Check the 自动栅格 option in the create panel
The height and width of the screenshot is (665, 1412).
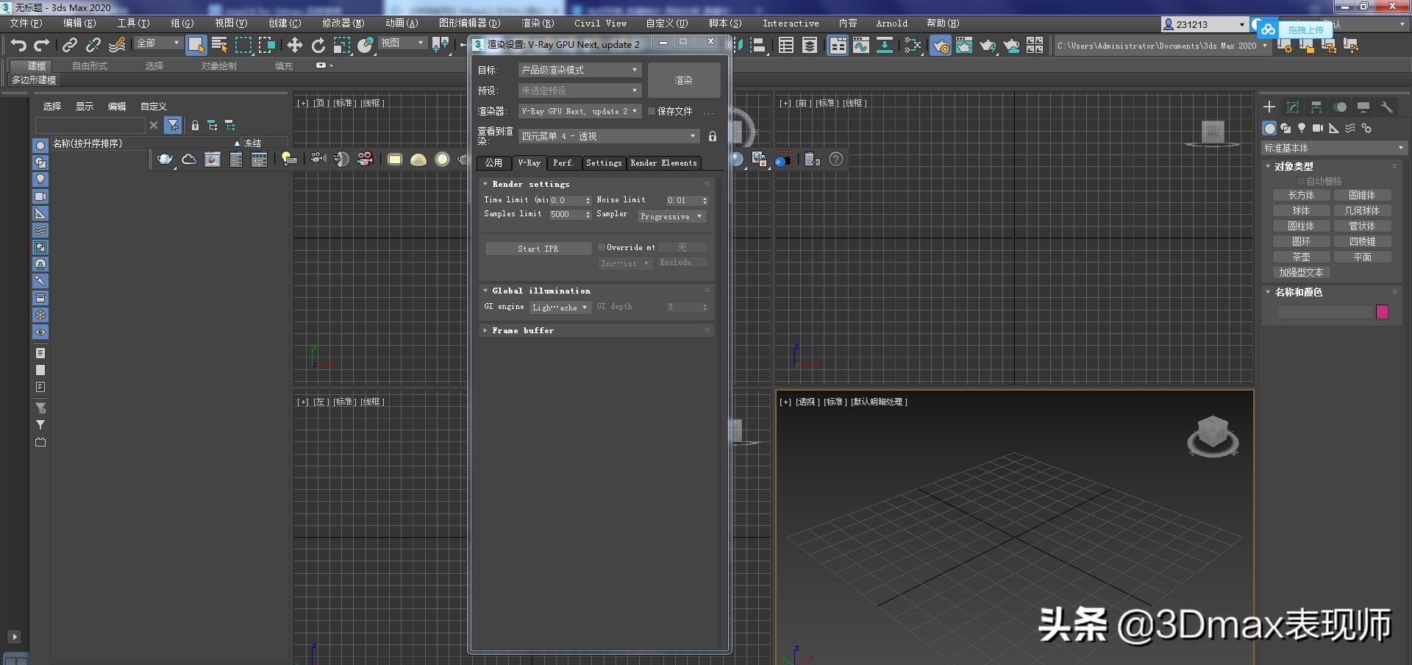[1302, 181]
